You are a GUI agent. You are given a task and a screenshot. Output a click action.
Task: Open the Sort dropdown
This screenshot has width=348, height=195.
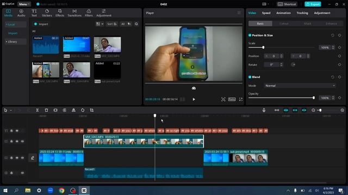tap(112, 24)
